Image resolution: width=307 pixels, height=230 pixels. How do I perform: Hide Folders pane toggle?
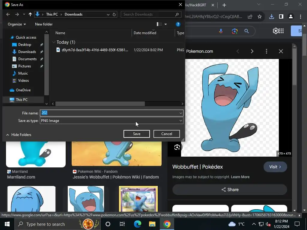click(19, 135)
